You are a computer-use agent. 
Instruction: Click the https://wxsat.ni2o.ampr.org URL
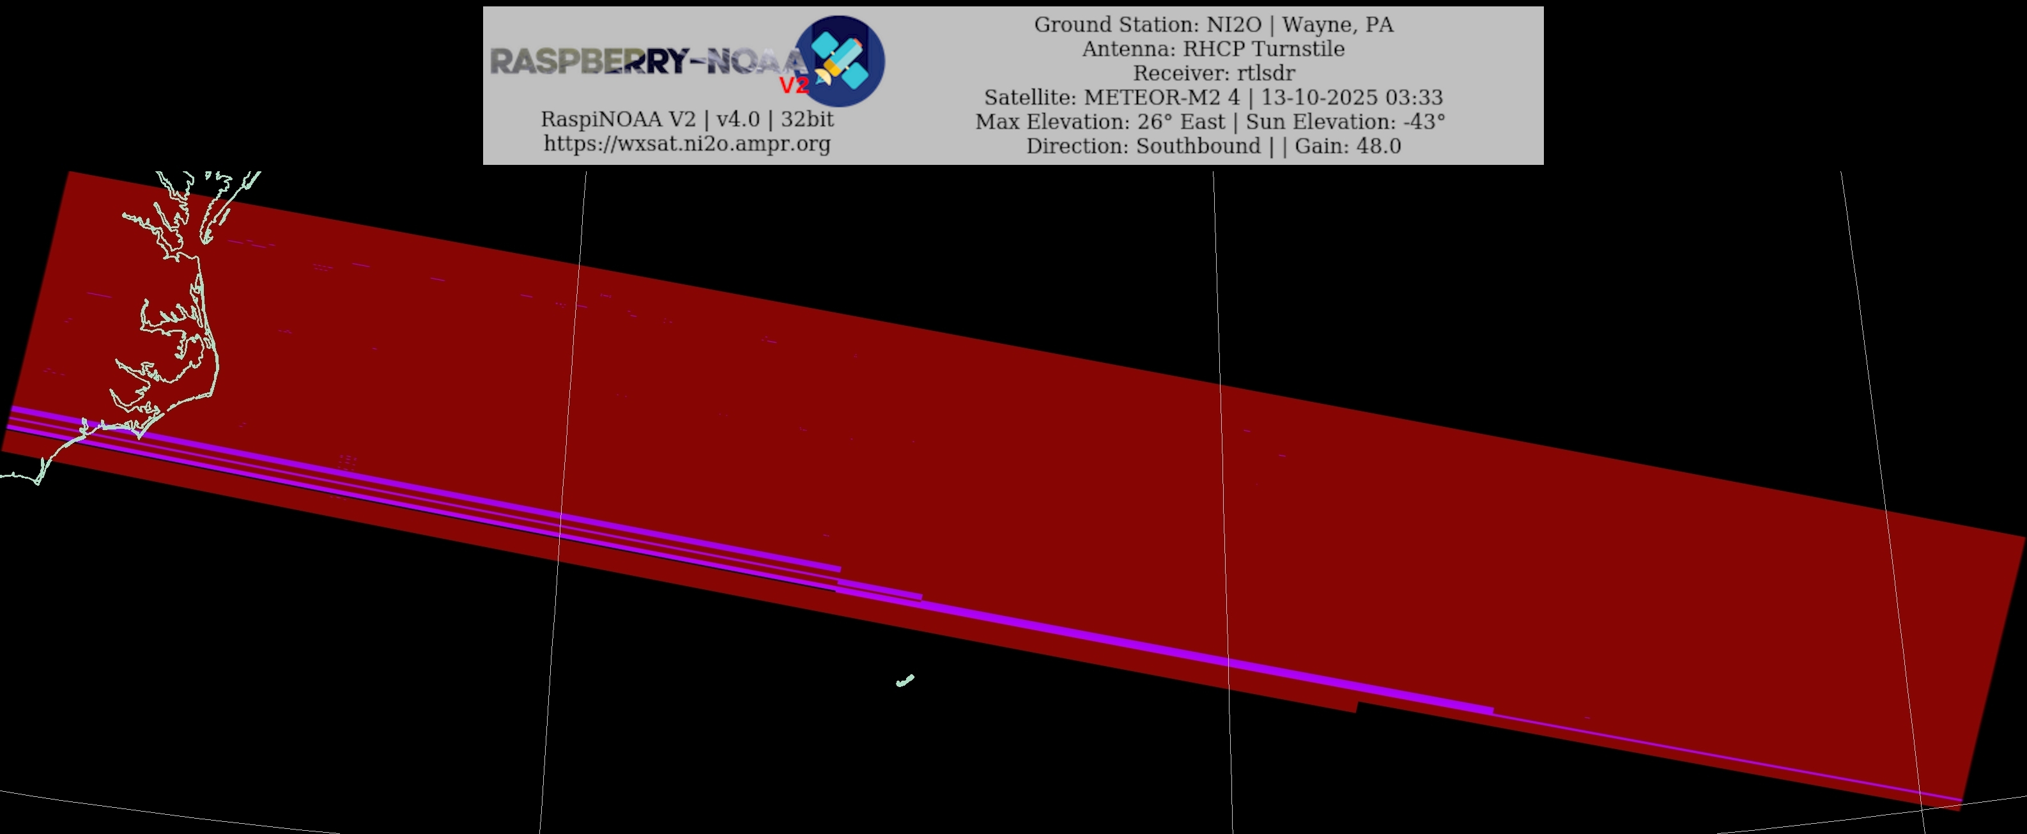tap(686, 144)
